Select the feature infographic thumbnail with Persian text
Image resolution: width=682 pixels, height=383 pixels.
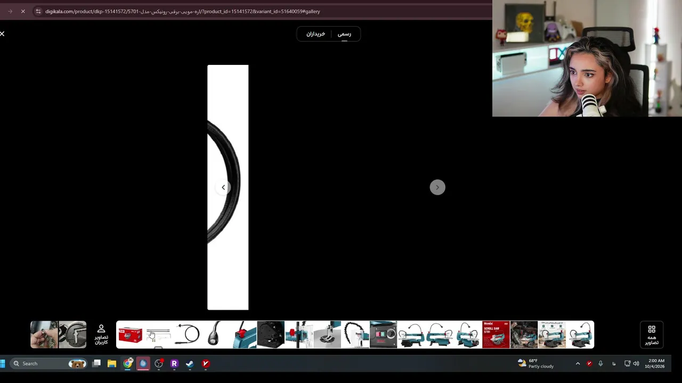click(552, 335)
